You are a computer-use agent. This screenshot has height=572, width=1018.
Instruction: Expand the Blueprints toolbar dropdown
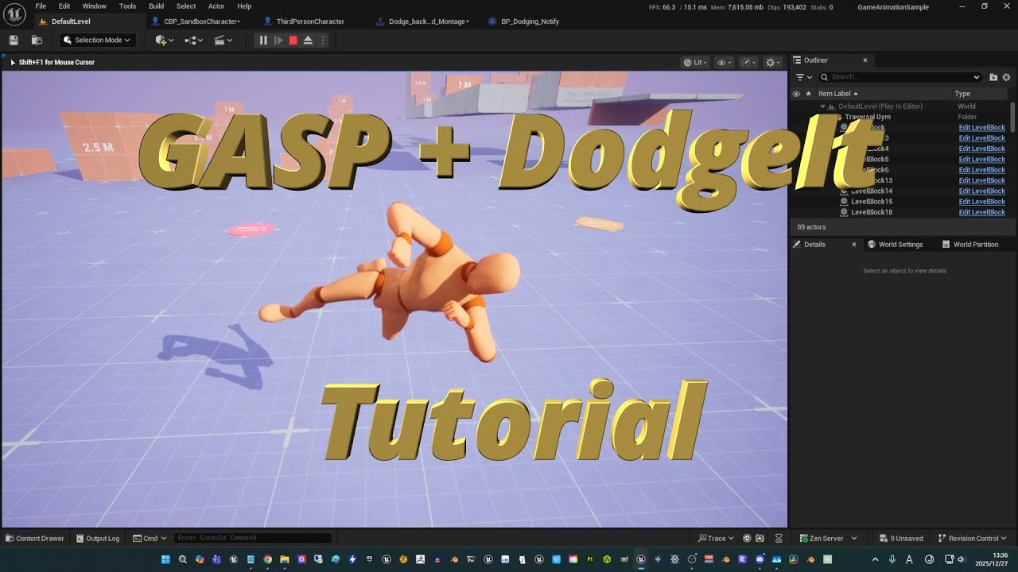193,41
